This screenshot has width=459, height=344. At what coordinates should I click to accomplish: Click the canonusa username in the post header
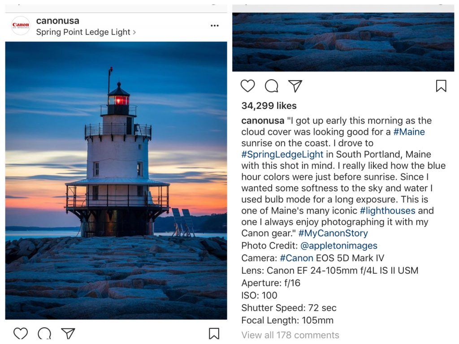(x=57, y=21)
